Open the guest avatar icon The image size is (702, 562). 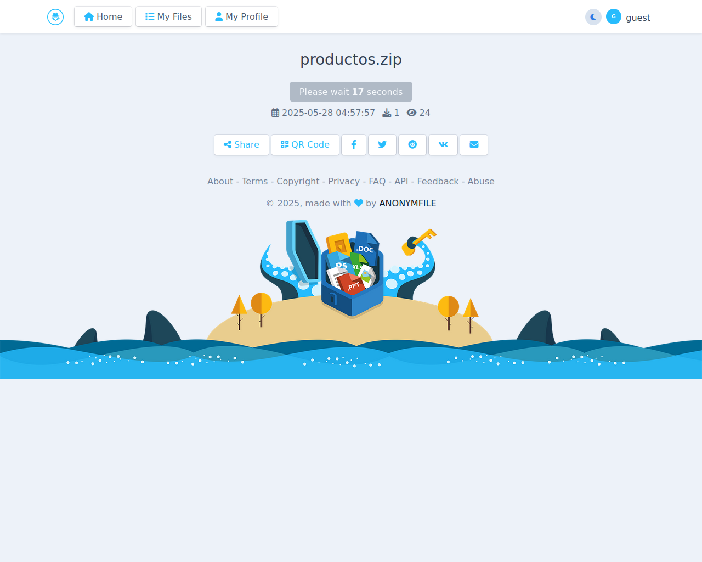pyautogui.click(x=614, y=16)
